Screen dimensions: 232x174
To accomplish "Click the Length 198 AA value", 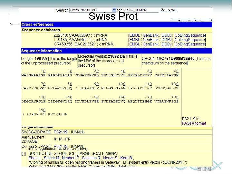I will pos(41,59).
